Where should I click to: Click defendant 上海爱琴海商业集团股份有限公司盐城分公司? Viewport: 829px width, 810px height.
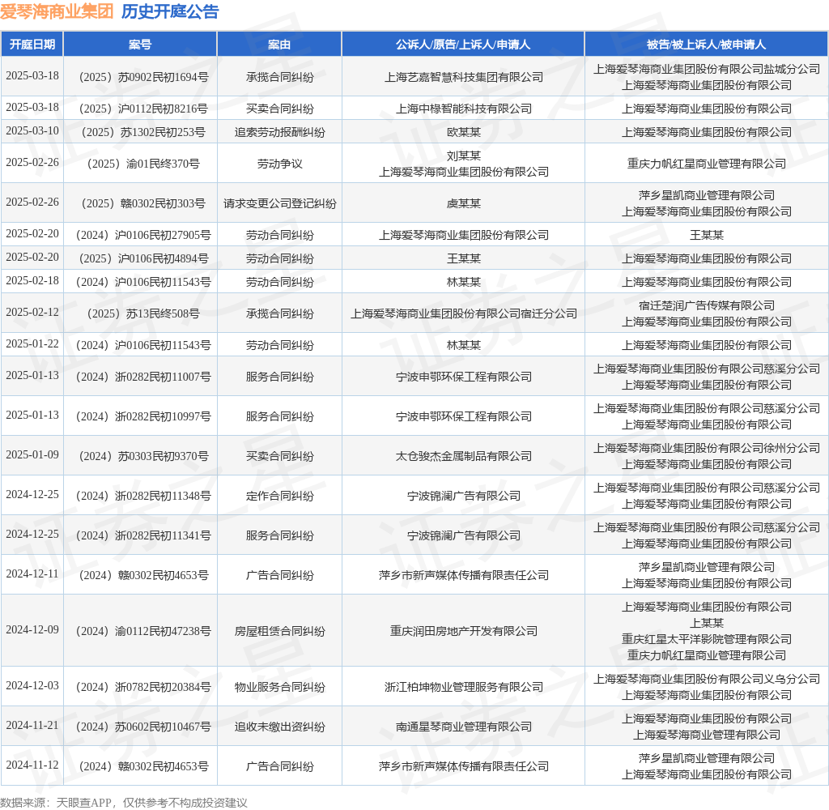(706, 69)
